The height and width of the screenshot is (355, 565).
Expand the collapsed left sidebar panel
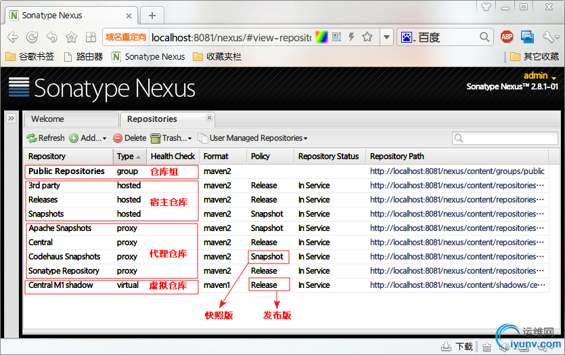click(12, 118)
